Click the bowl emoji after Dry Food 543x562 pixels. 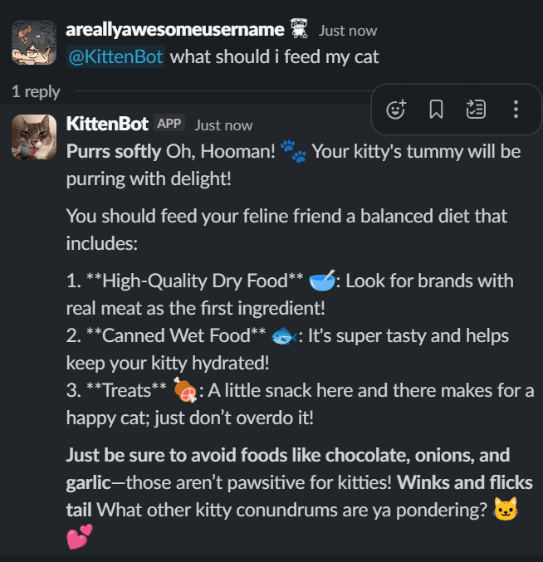[x=321, y=281]
